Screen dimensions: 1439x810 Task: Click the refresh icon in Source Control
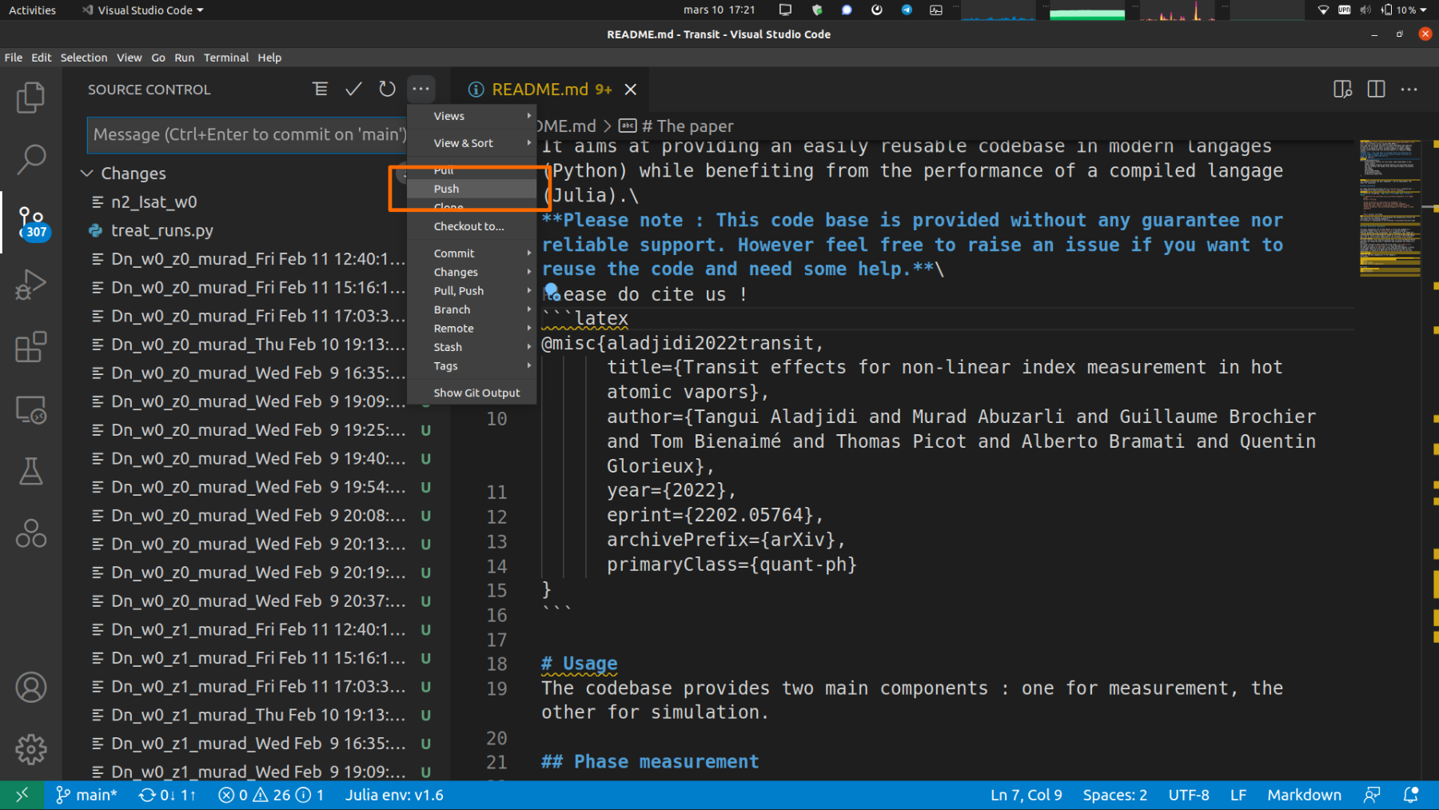coord(387,89)
